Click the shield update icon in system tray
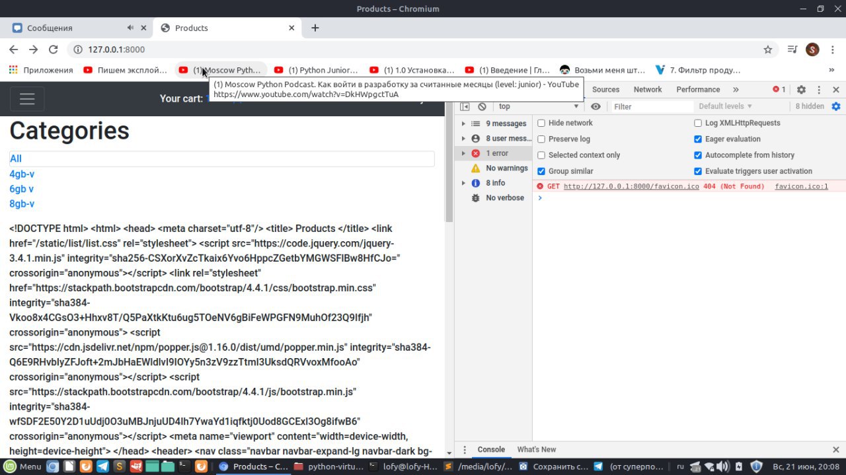This screenshot has height=475, width=846. coord(757,466)
